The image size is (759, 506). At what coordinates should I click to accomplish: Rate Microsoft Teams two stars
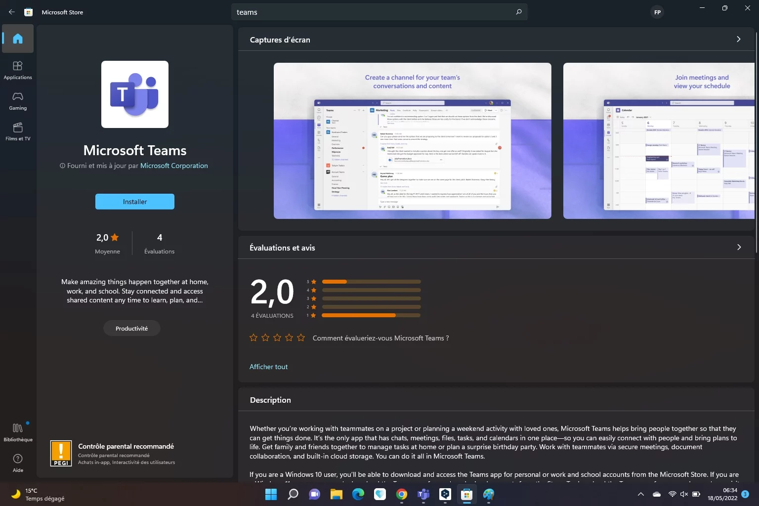[265, 338]
